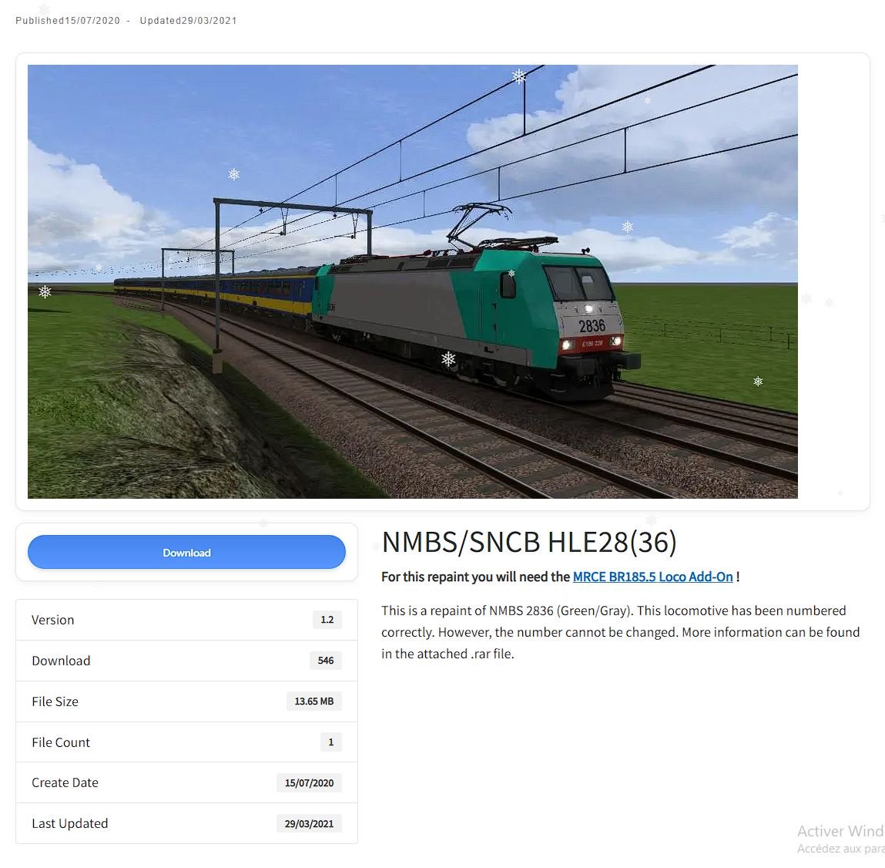885x868 pixels.
Task: Click the download count badge 546
Action: (x=326, y=660)
